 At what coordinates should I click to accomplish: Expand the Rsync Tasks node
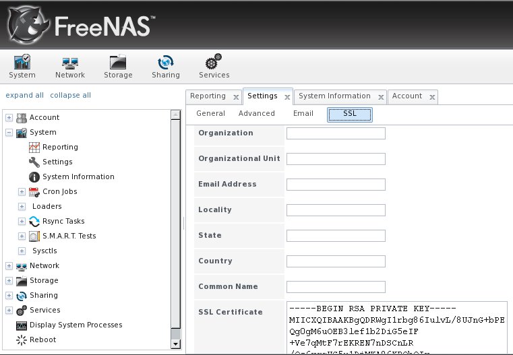coord(22,222)
